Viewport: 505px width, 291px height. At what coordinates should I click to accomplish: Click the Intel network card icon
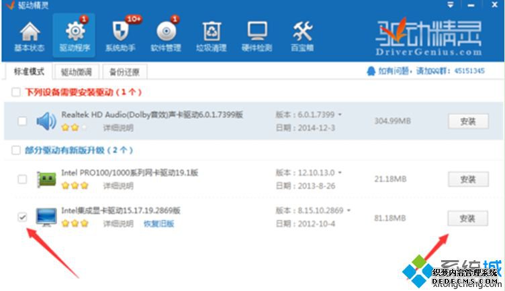click(x=46, y=179)
